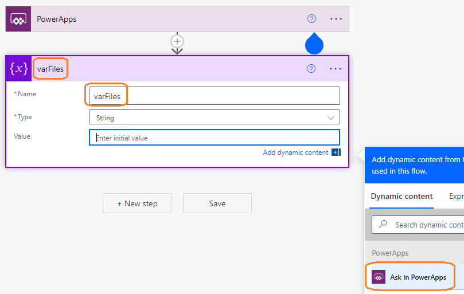Click the varFiles variable icon

[x=18, y=69]
